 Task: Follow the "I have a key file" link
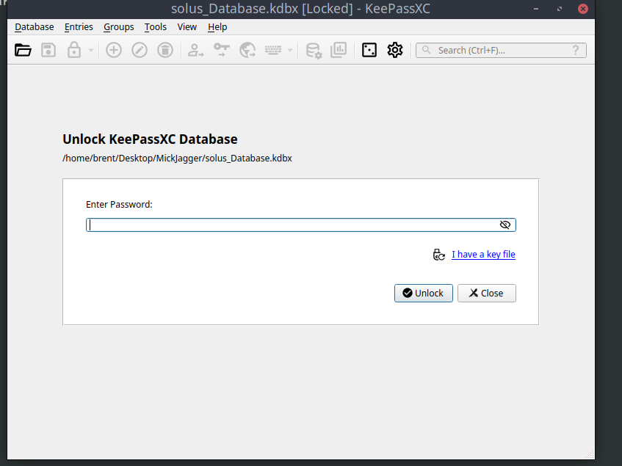483,255
